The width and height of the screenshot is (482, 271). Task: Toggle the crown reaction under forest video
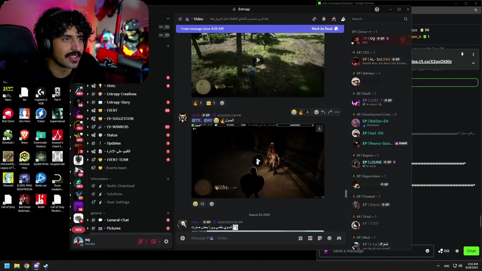(x=210, y=103)
